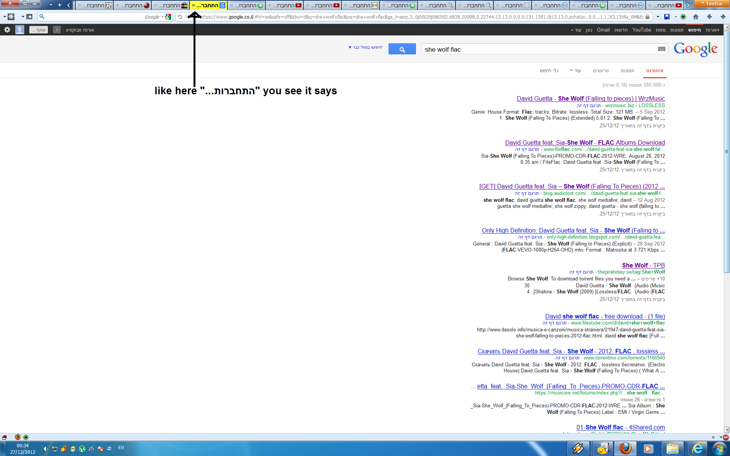Click the Firefox home button
730x456 pixels.
tap(696, 17)
